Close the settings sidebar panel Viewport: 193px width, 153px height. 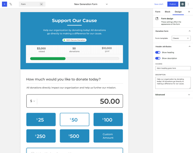189,12
